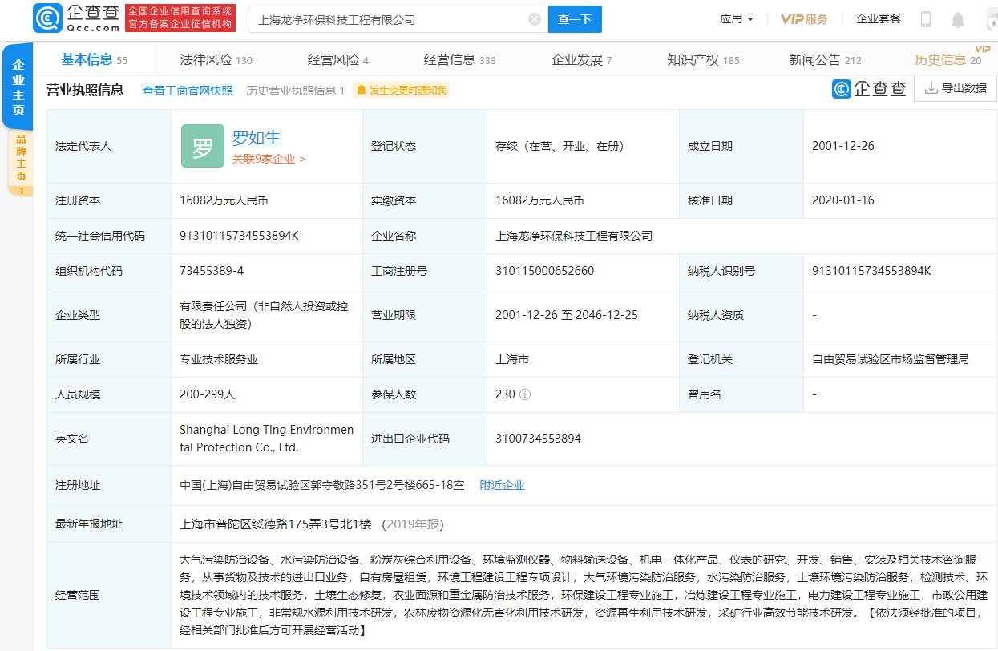Open the notification bell icon

coord(958,19)
